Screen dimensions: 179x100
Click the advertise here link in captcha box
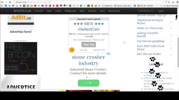(99, 50)
